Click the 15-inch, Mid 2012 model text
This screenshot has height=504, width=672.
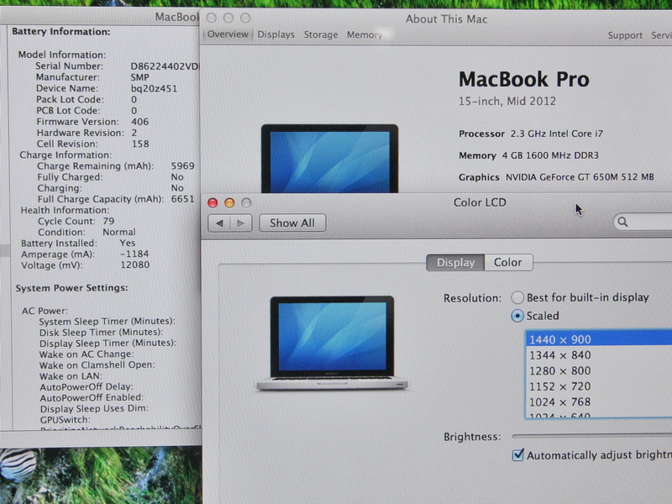coord(507,101)
